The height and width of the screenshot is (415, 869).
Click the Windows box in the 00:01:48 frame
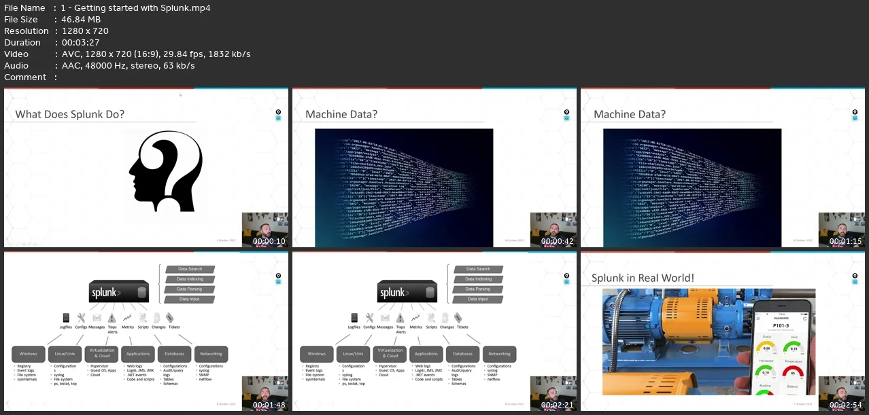click(29, 354)
